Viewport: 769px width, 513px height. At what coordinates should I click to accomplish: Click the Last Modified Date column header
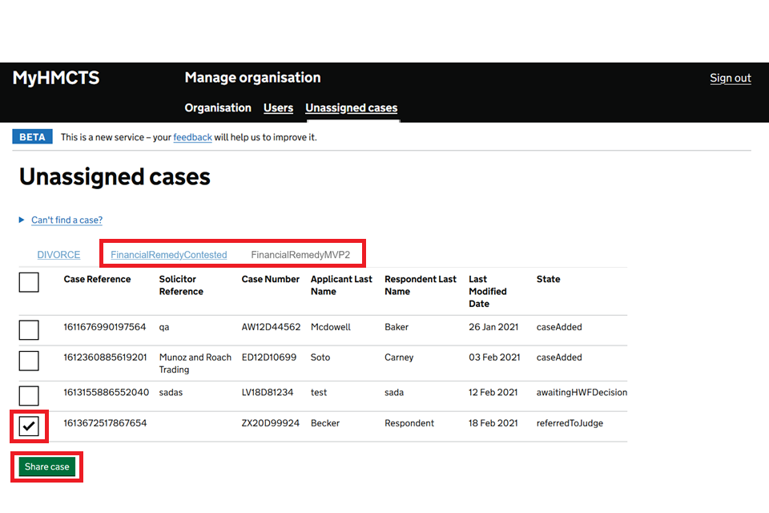(489, 291)
